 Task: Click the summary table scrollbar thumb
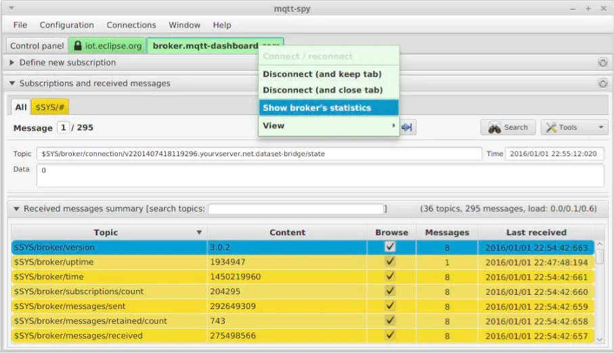coord(600,257)
